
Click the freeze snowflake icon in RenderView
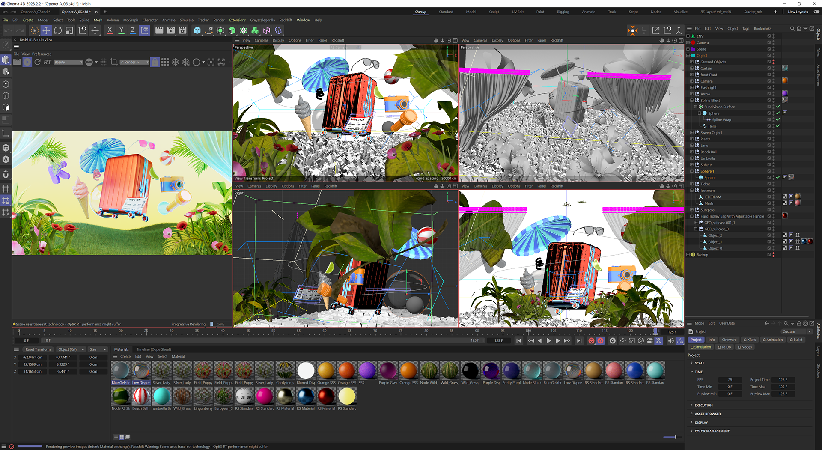(176, 62)
